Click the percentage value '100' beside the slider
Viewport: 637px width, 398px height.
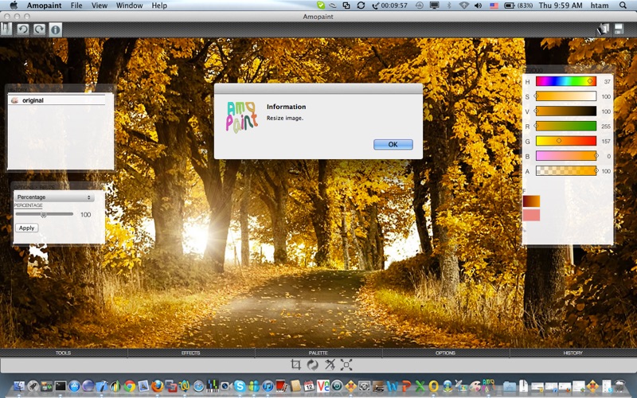click(x=86, y=214)
